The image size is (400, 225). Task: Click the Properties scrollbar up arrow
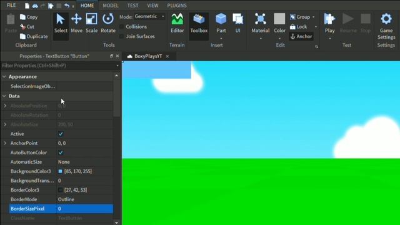(117, 76)
